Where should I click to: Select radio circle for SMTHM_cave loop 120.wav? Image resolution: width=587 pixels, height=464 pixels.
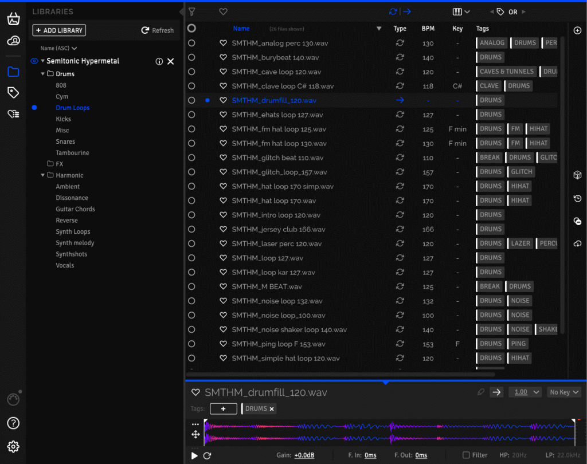[x=191, y=72]
